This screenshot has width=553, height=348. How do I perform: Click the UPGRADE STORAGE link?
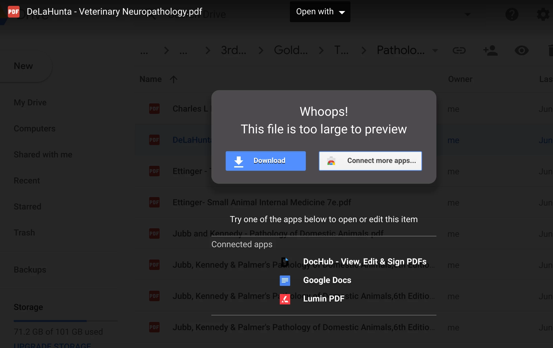tap(52, 345)
